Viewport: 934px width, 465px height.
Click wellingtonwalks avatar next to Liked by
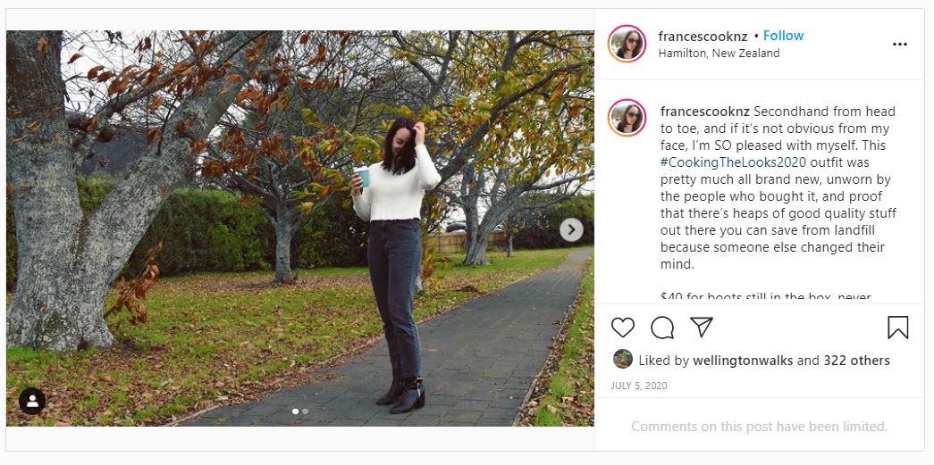coord(623,360)
